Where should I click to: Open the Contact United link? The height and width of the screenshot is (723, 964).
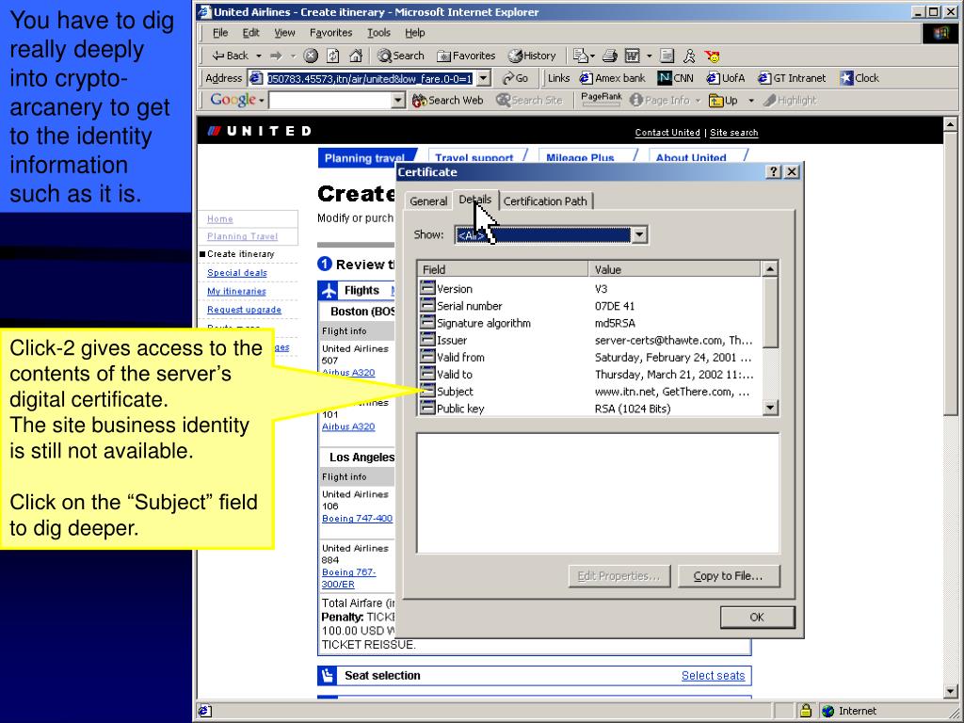[667, 132]
